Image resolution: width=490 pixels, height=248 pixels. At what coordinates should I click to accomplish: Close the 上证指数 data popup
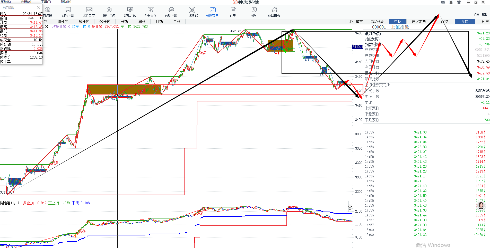39,8
